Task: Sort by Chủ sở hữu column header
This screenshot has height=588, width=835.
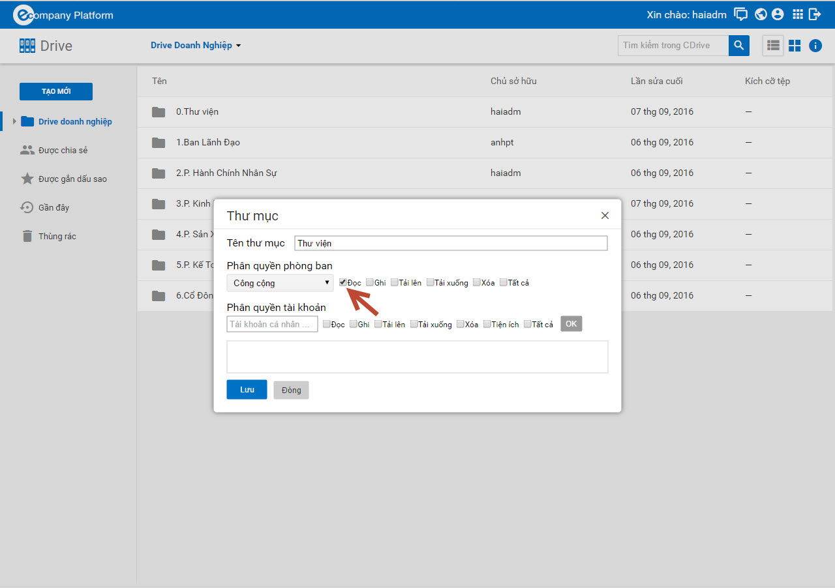Action: (513, 81)
